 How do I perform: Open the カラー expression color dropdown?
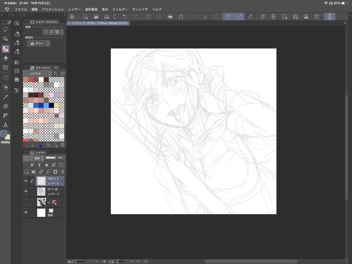[39, 44]
